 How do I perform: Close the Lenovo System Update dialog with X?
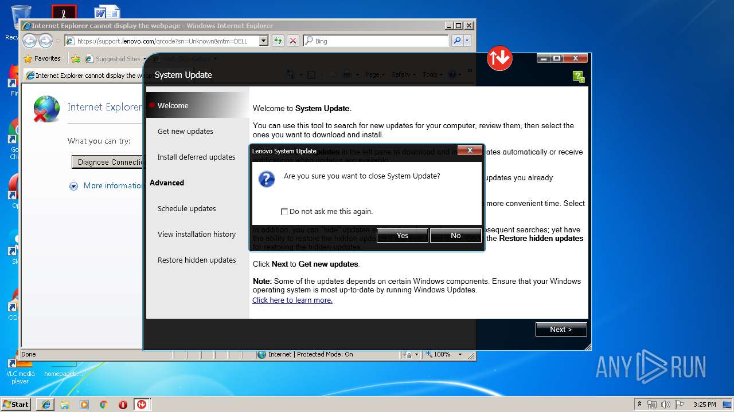coord(470,150)
